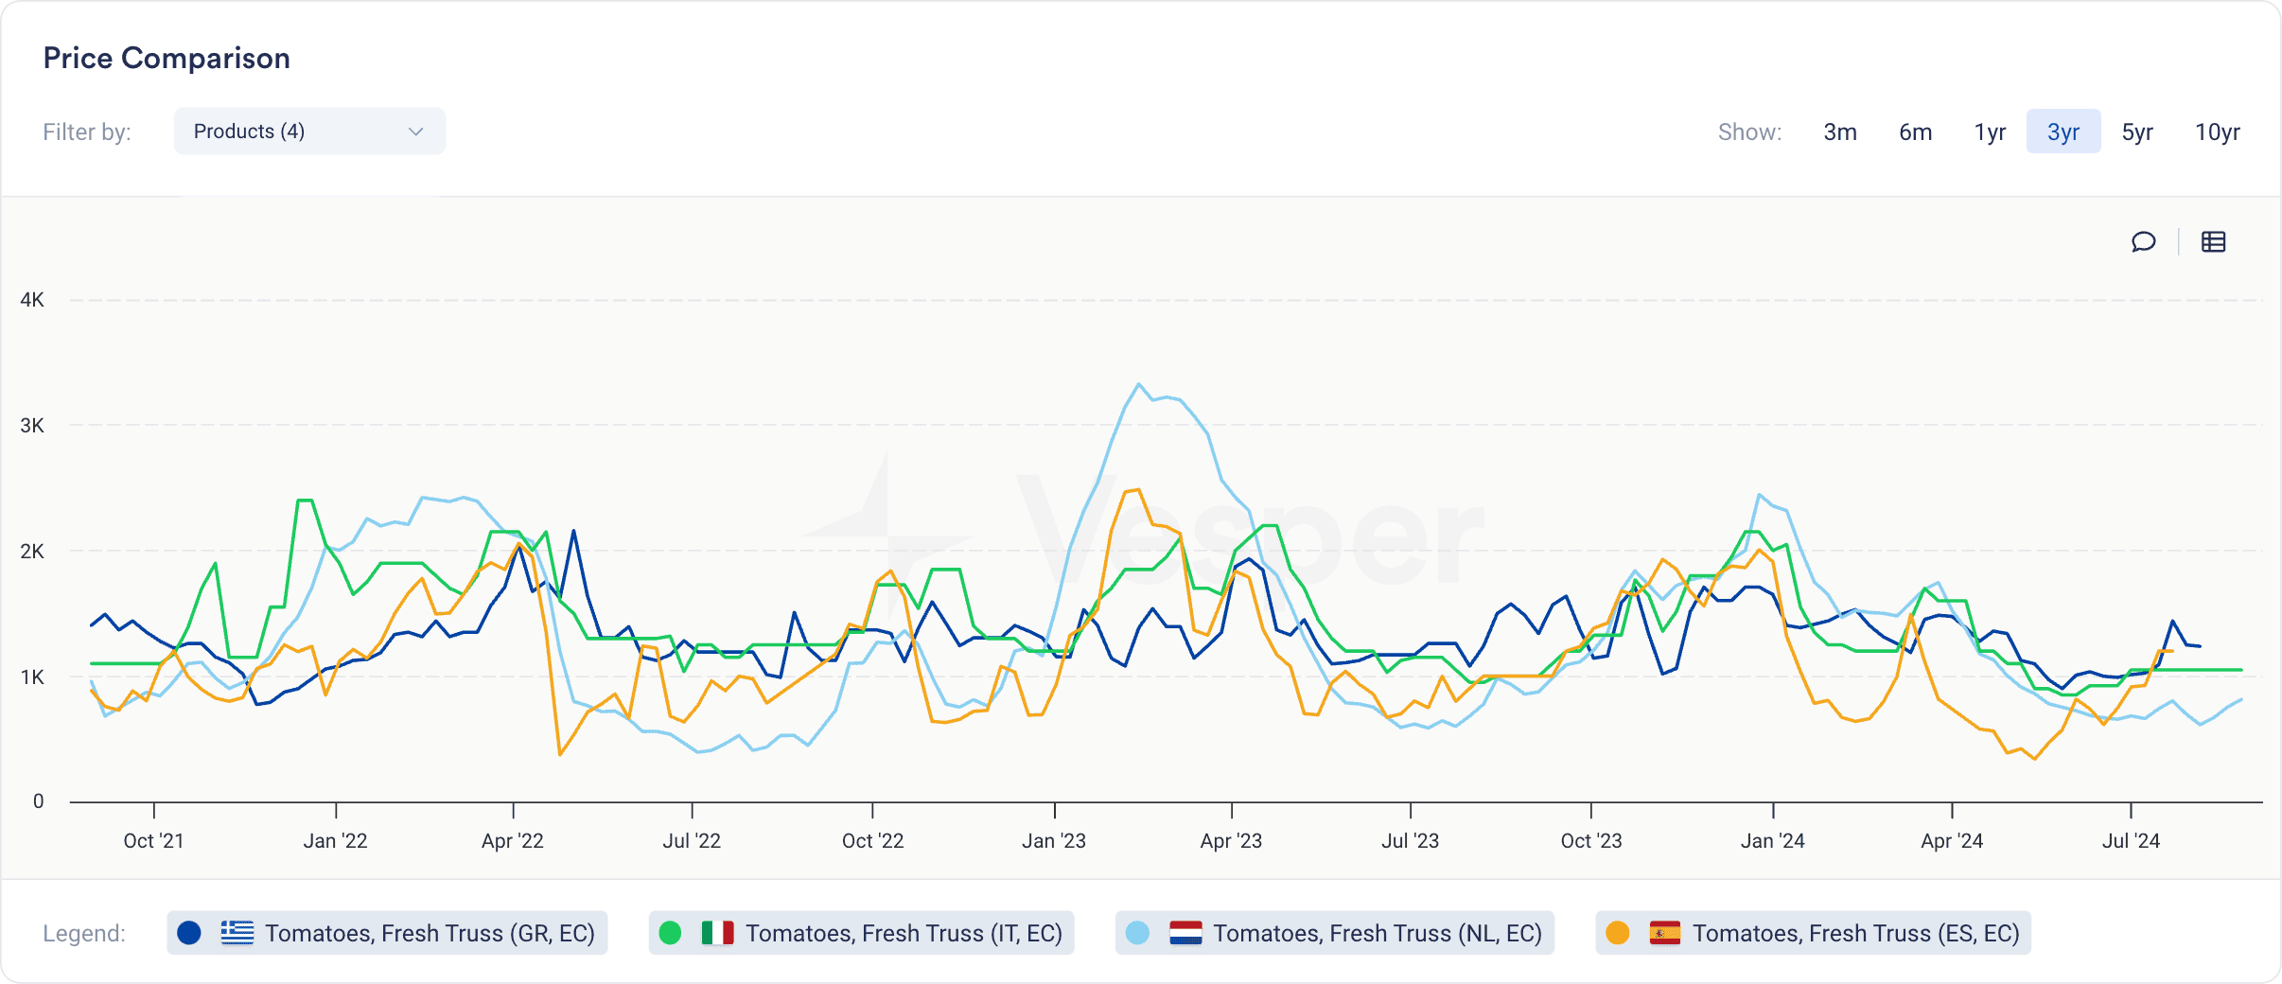Screen dimensions: 2282x984
Task: Click the light blue NL price peak
Action: coord(1139,384)
